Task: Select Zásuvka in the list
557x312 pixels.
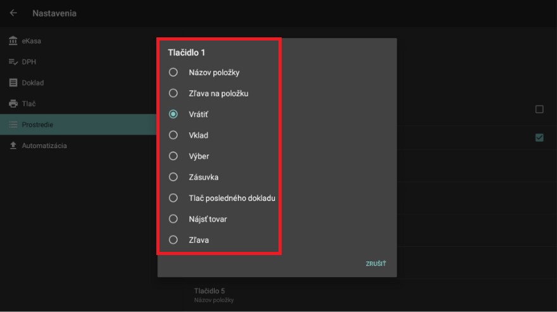Action: click(173, 177)
